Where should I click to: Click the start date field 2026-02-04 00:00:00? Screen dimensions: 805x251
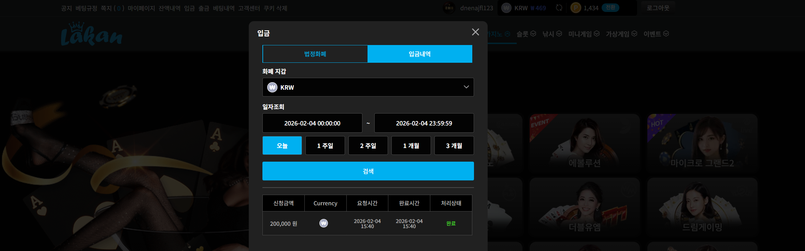pyautogui.click(x=312, y=123)
